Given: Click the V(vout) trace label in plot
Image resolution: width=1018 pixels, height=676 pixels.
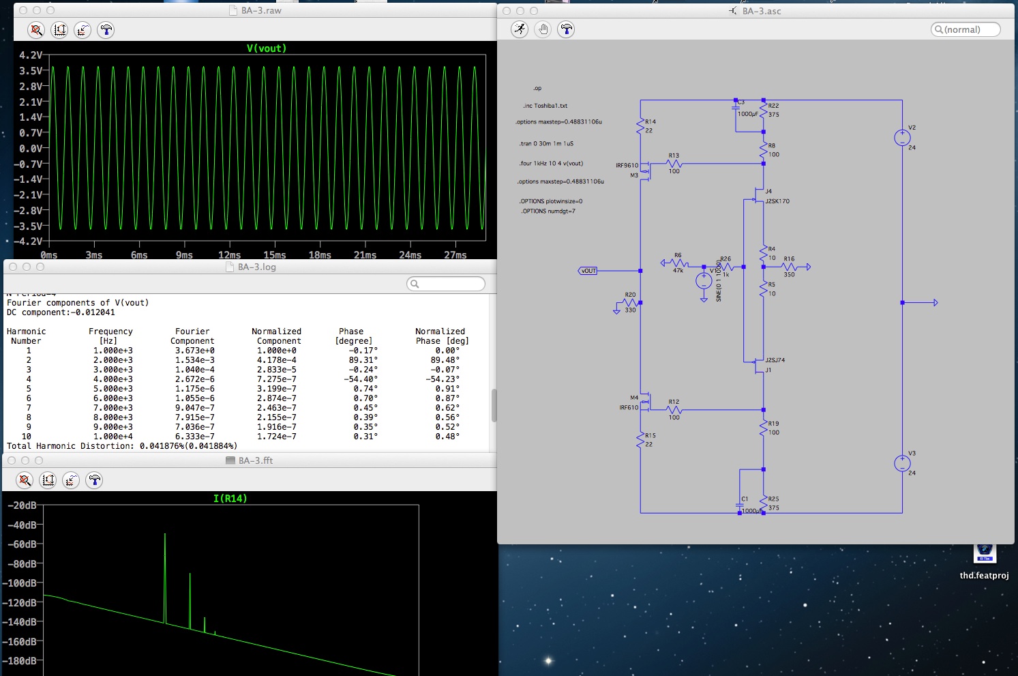Looking at the screenshot, I should point(267,48).
